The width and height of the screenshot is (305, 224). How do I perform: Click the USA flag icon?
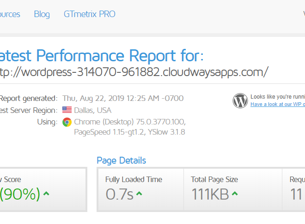coord(67,110)
